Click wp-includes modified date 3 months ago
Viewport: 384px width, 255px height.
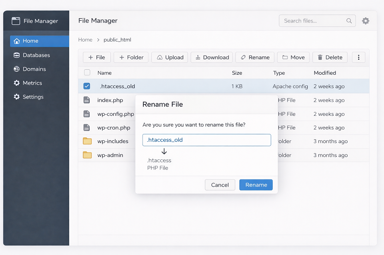pyautogui.click(x=330, y=141)
